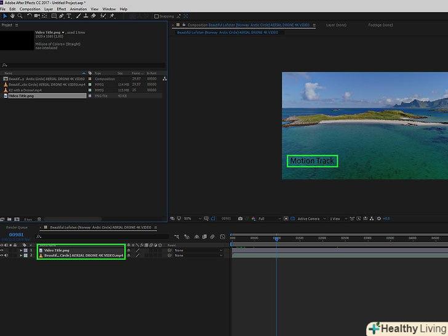
Task: Pick the Brush tool
Action: pyautogui.click(x=78, y=16)
